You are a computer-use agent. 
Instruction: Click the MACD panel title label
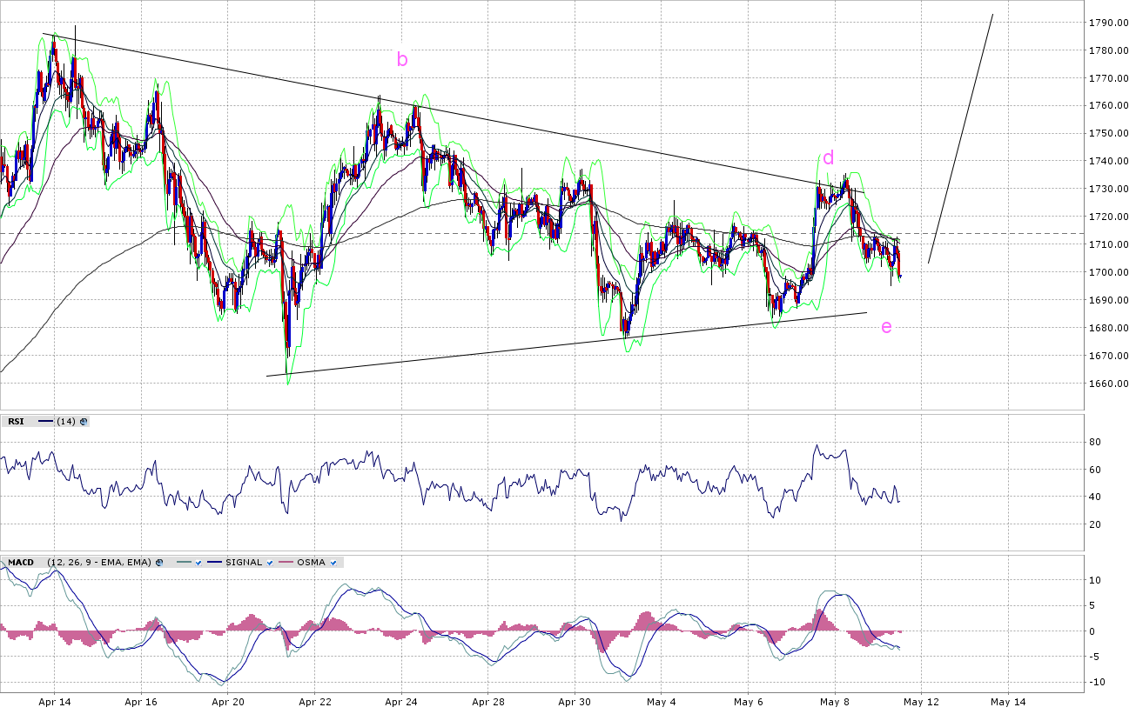coord(21,563)
